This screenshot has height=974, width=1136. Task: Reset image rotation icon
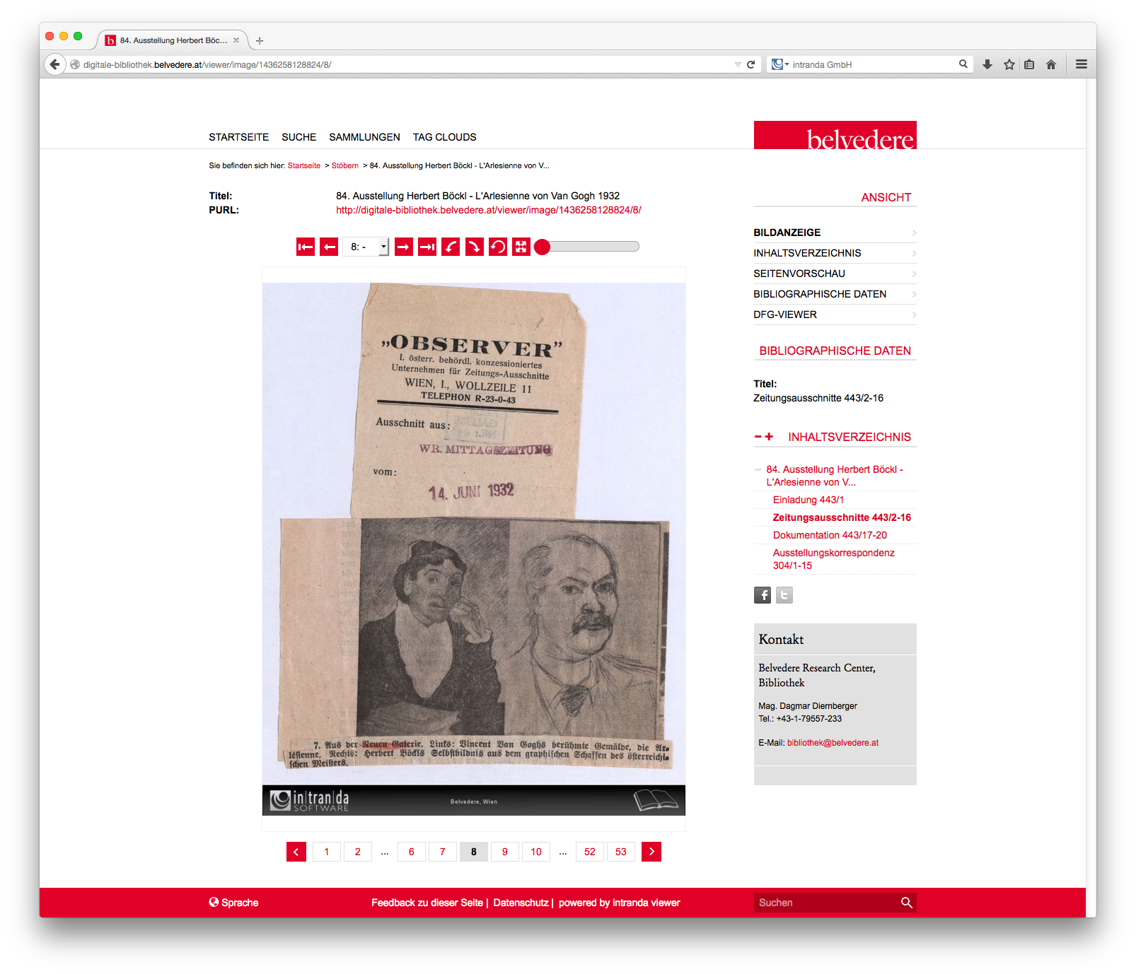(x=498, y=247)
